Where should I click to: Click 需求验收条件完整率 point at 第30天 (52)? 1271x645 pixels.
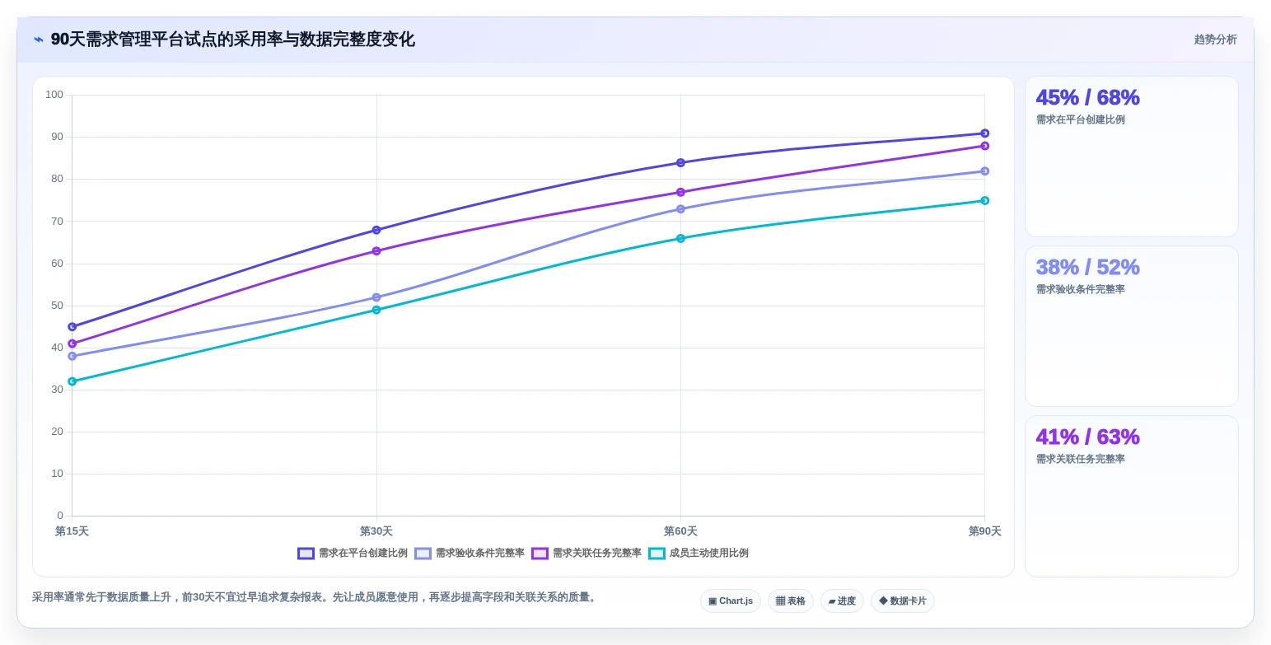pyautogui.click(x=376, y=297)
